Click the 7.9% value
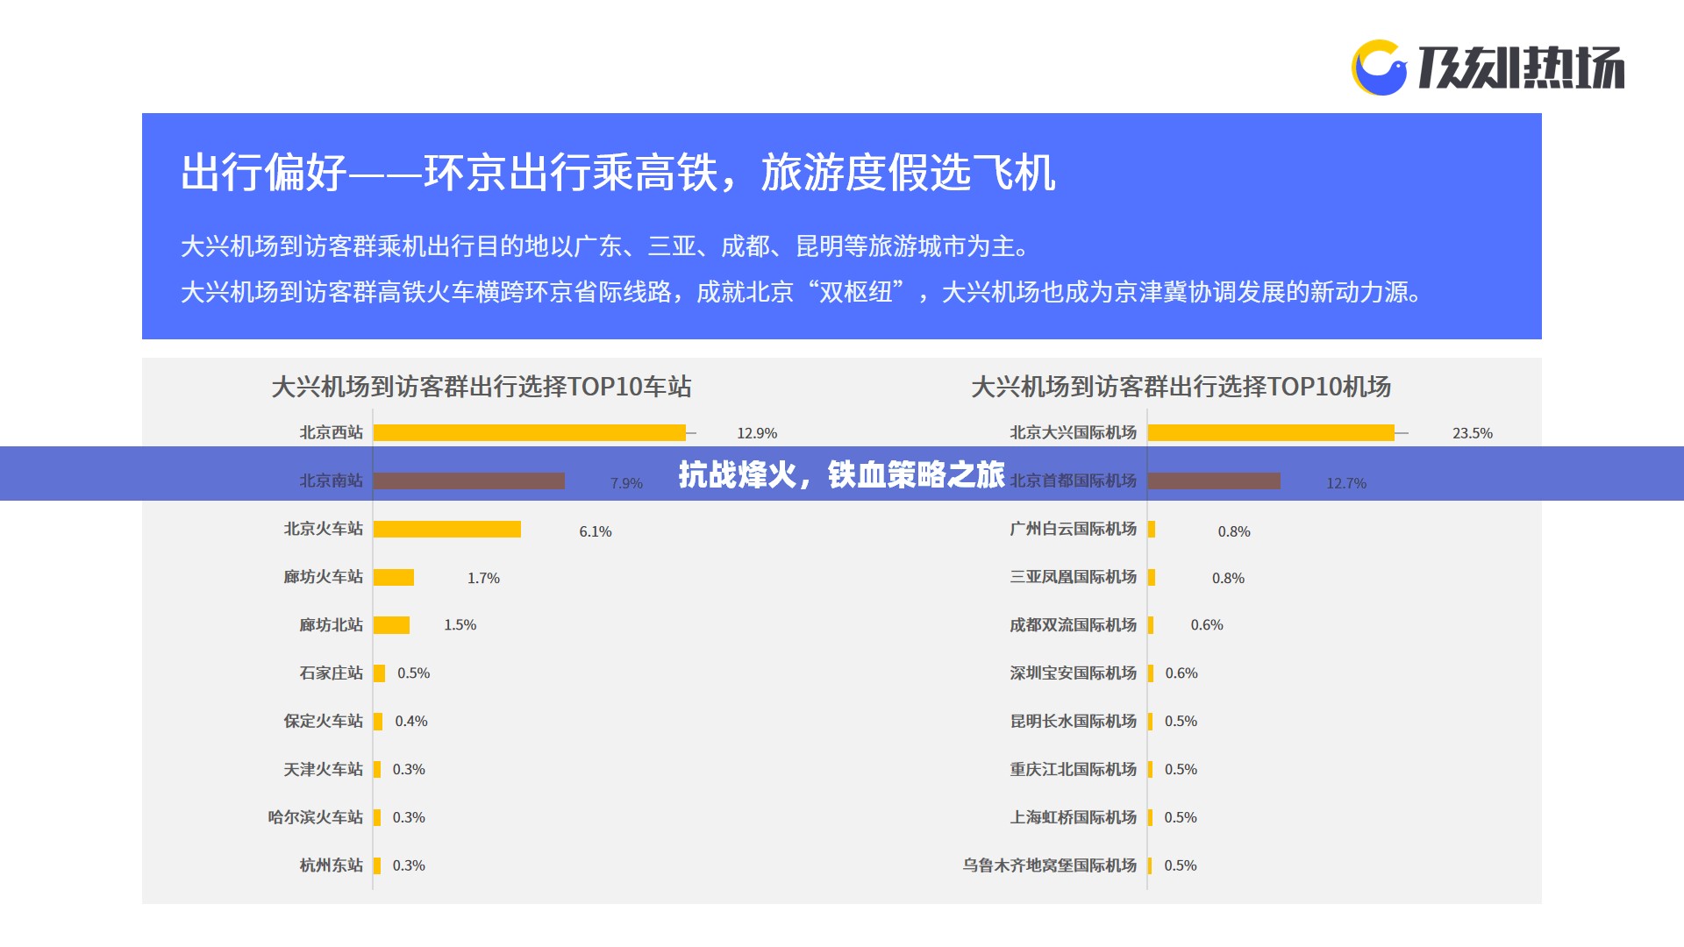 pos(626,483)
